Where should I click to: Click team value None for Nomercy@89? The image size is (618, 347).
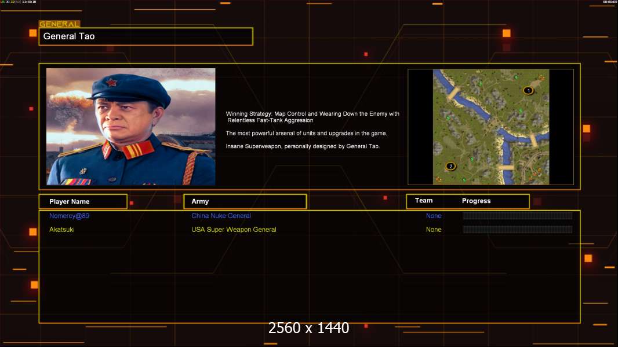[x=434, y=216]
